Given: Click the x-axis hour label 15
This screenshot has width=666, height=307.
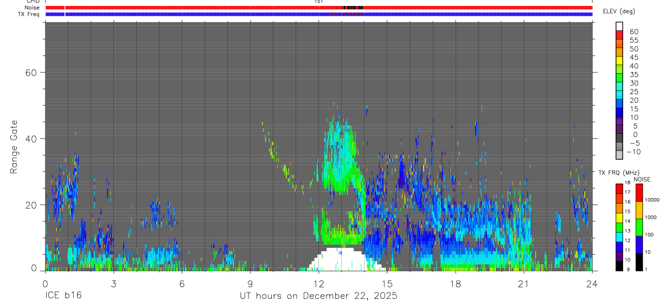Looking at the screenshot, I should tap(387, 283).
